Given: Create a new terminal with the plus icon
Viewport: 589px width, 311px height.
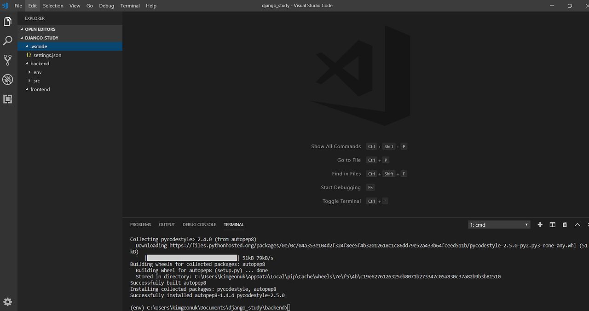Looking at the screenshot, I should pyautogui.click(x=540, y=225).
